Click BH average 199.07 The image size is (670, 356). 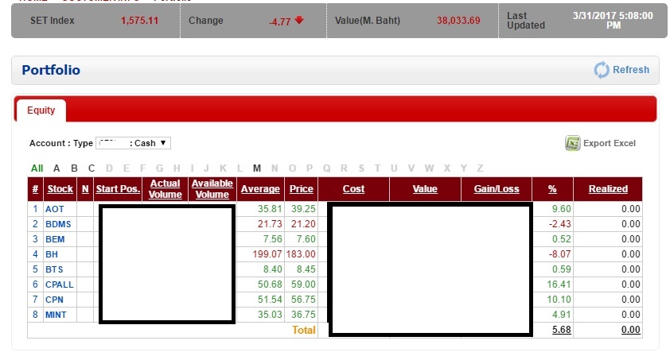click(267, 254)
